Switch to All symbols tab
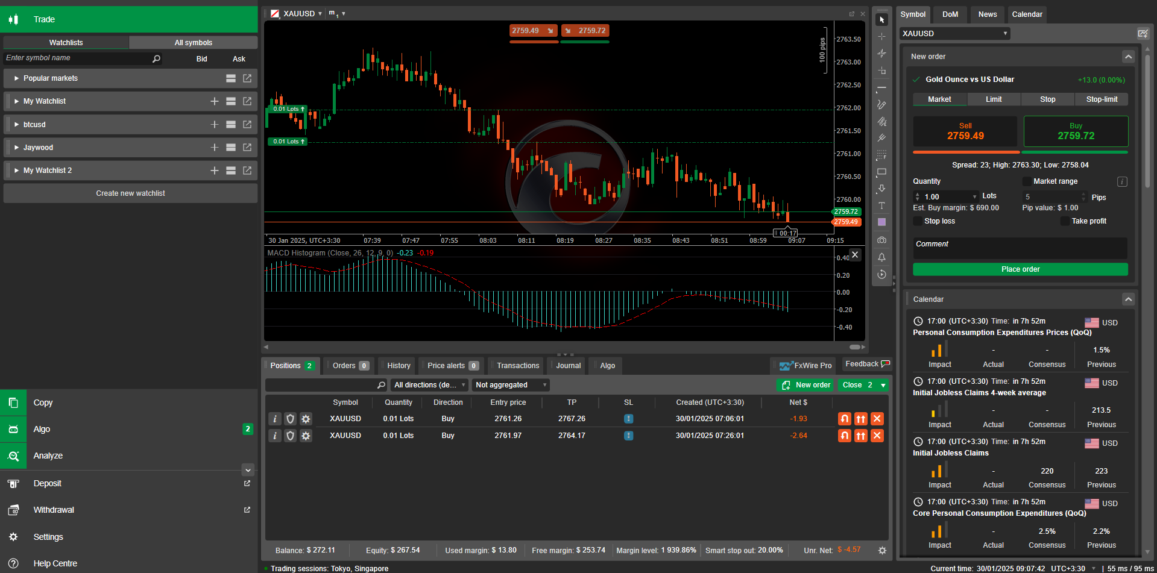The image size is (1157, 573). point(194,43)
